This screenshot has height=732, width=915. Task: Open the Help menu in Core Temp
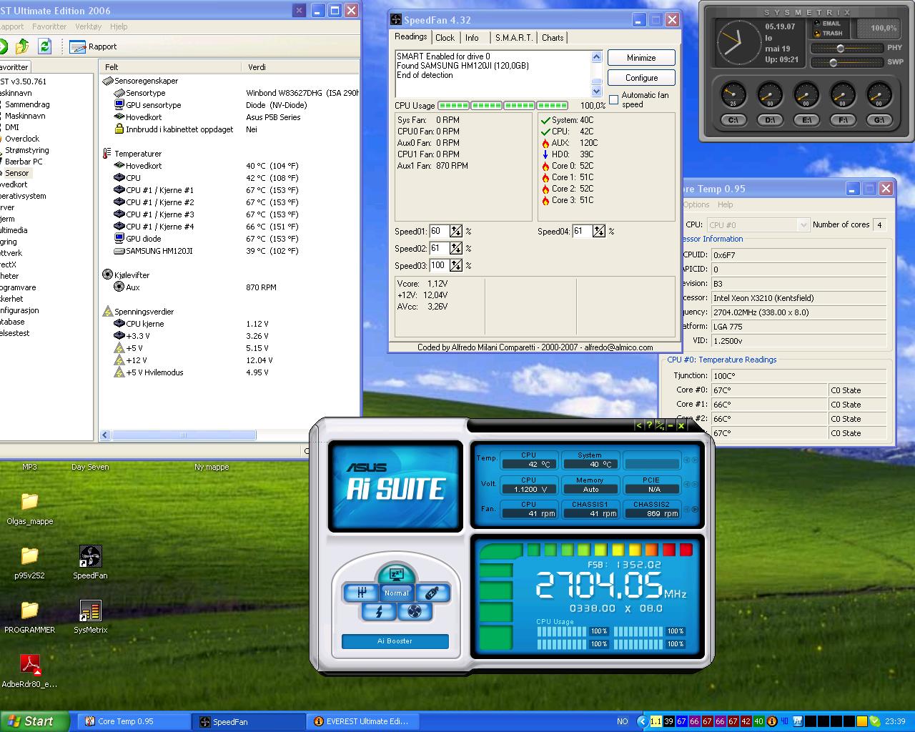point(725,204)
